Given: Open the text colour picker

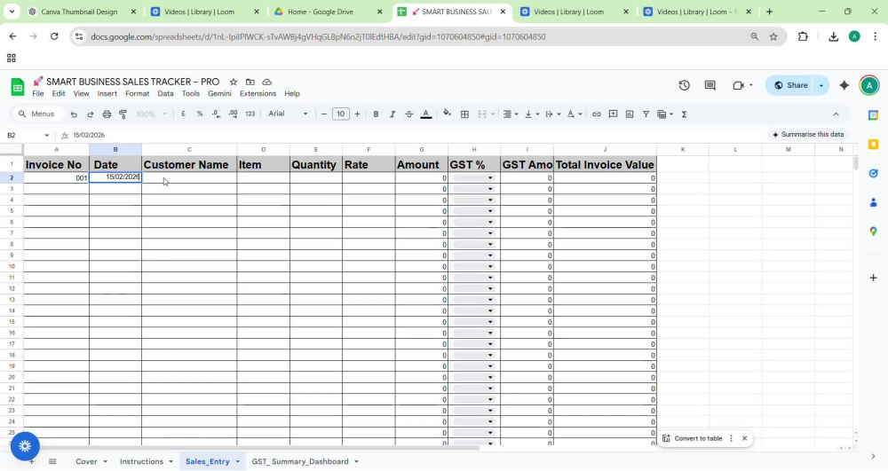Looking at the screenshot, I should [x=426, y=114].
